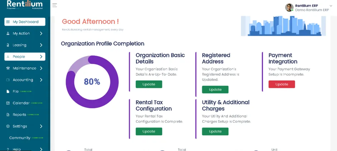337x151 pixels.
Task: Click the user profile avatar photo
Action: coord(289,7)
